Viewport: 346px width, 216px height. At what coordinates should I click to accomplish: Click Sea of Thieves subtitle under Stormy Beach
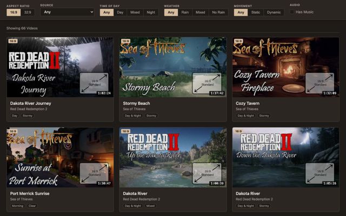(x=134, y=109)
